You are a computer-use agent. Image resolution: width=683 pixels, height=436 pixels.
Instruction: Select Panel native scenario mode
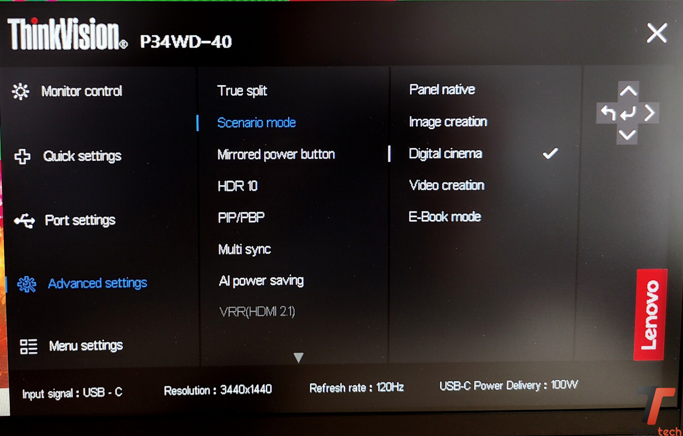[x=442, y=89]
